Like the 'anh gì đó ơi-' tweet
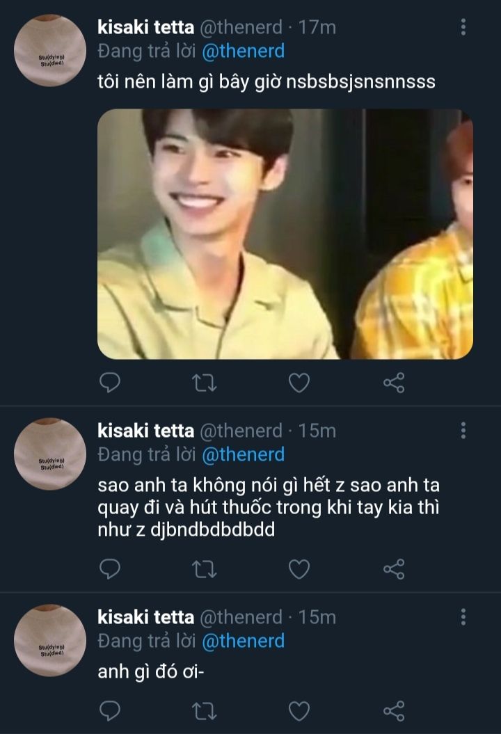 (299, 710)
